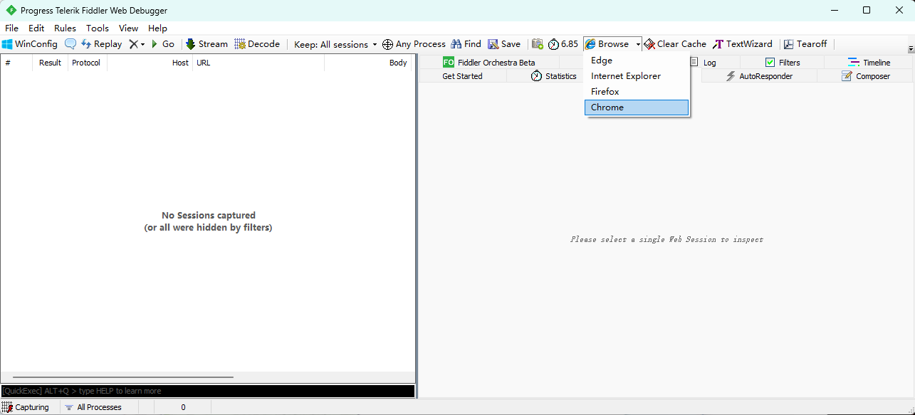The width and height of the screenshot is (915, 415).
Task: Sort sessions by Body column header
Action: pyautogui.click(x=367, y=63)
